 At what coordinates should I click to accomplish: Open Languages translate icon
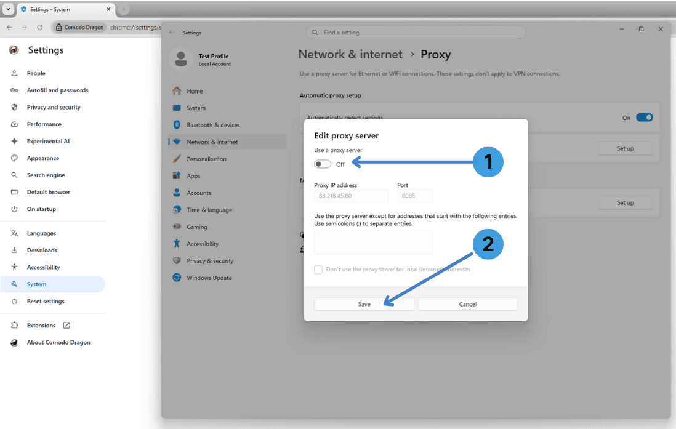14,233
